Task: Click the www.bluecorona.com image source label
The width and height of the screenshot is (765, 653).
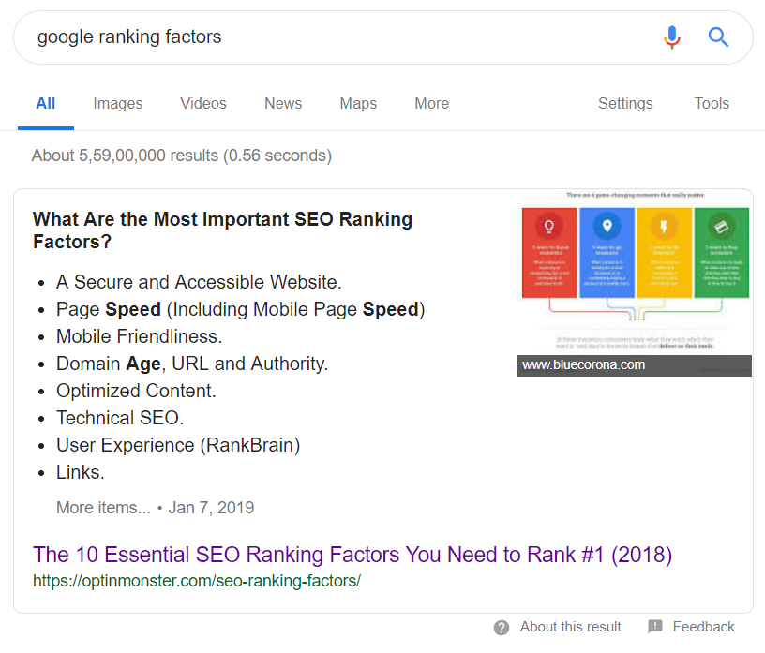Action: pyautogui.click(x=584, y=365)
